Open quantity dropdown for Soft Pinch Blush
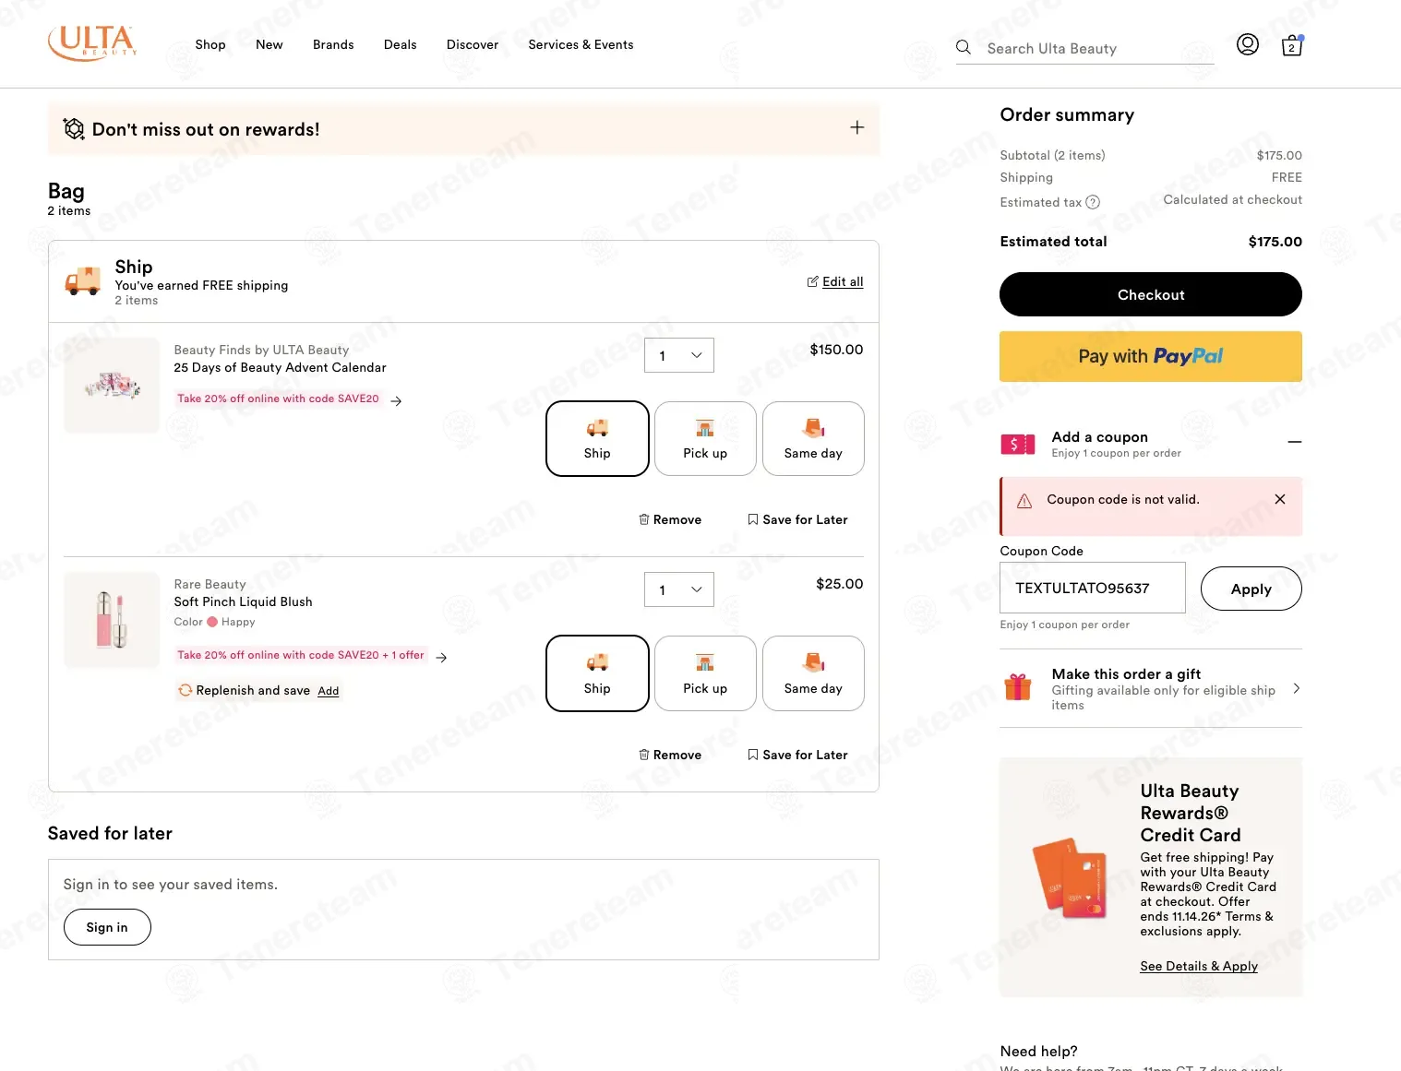Image resolution: width=1401 pixels, height=1071 pixels. (679, 589)
